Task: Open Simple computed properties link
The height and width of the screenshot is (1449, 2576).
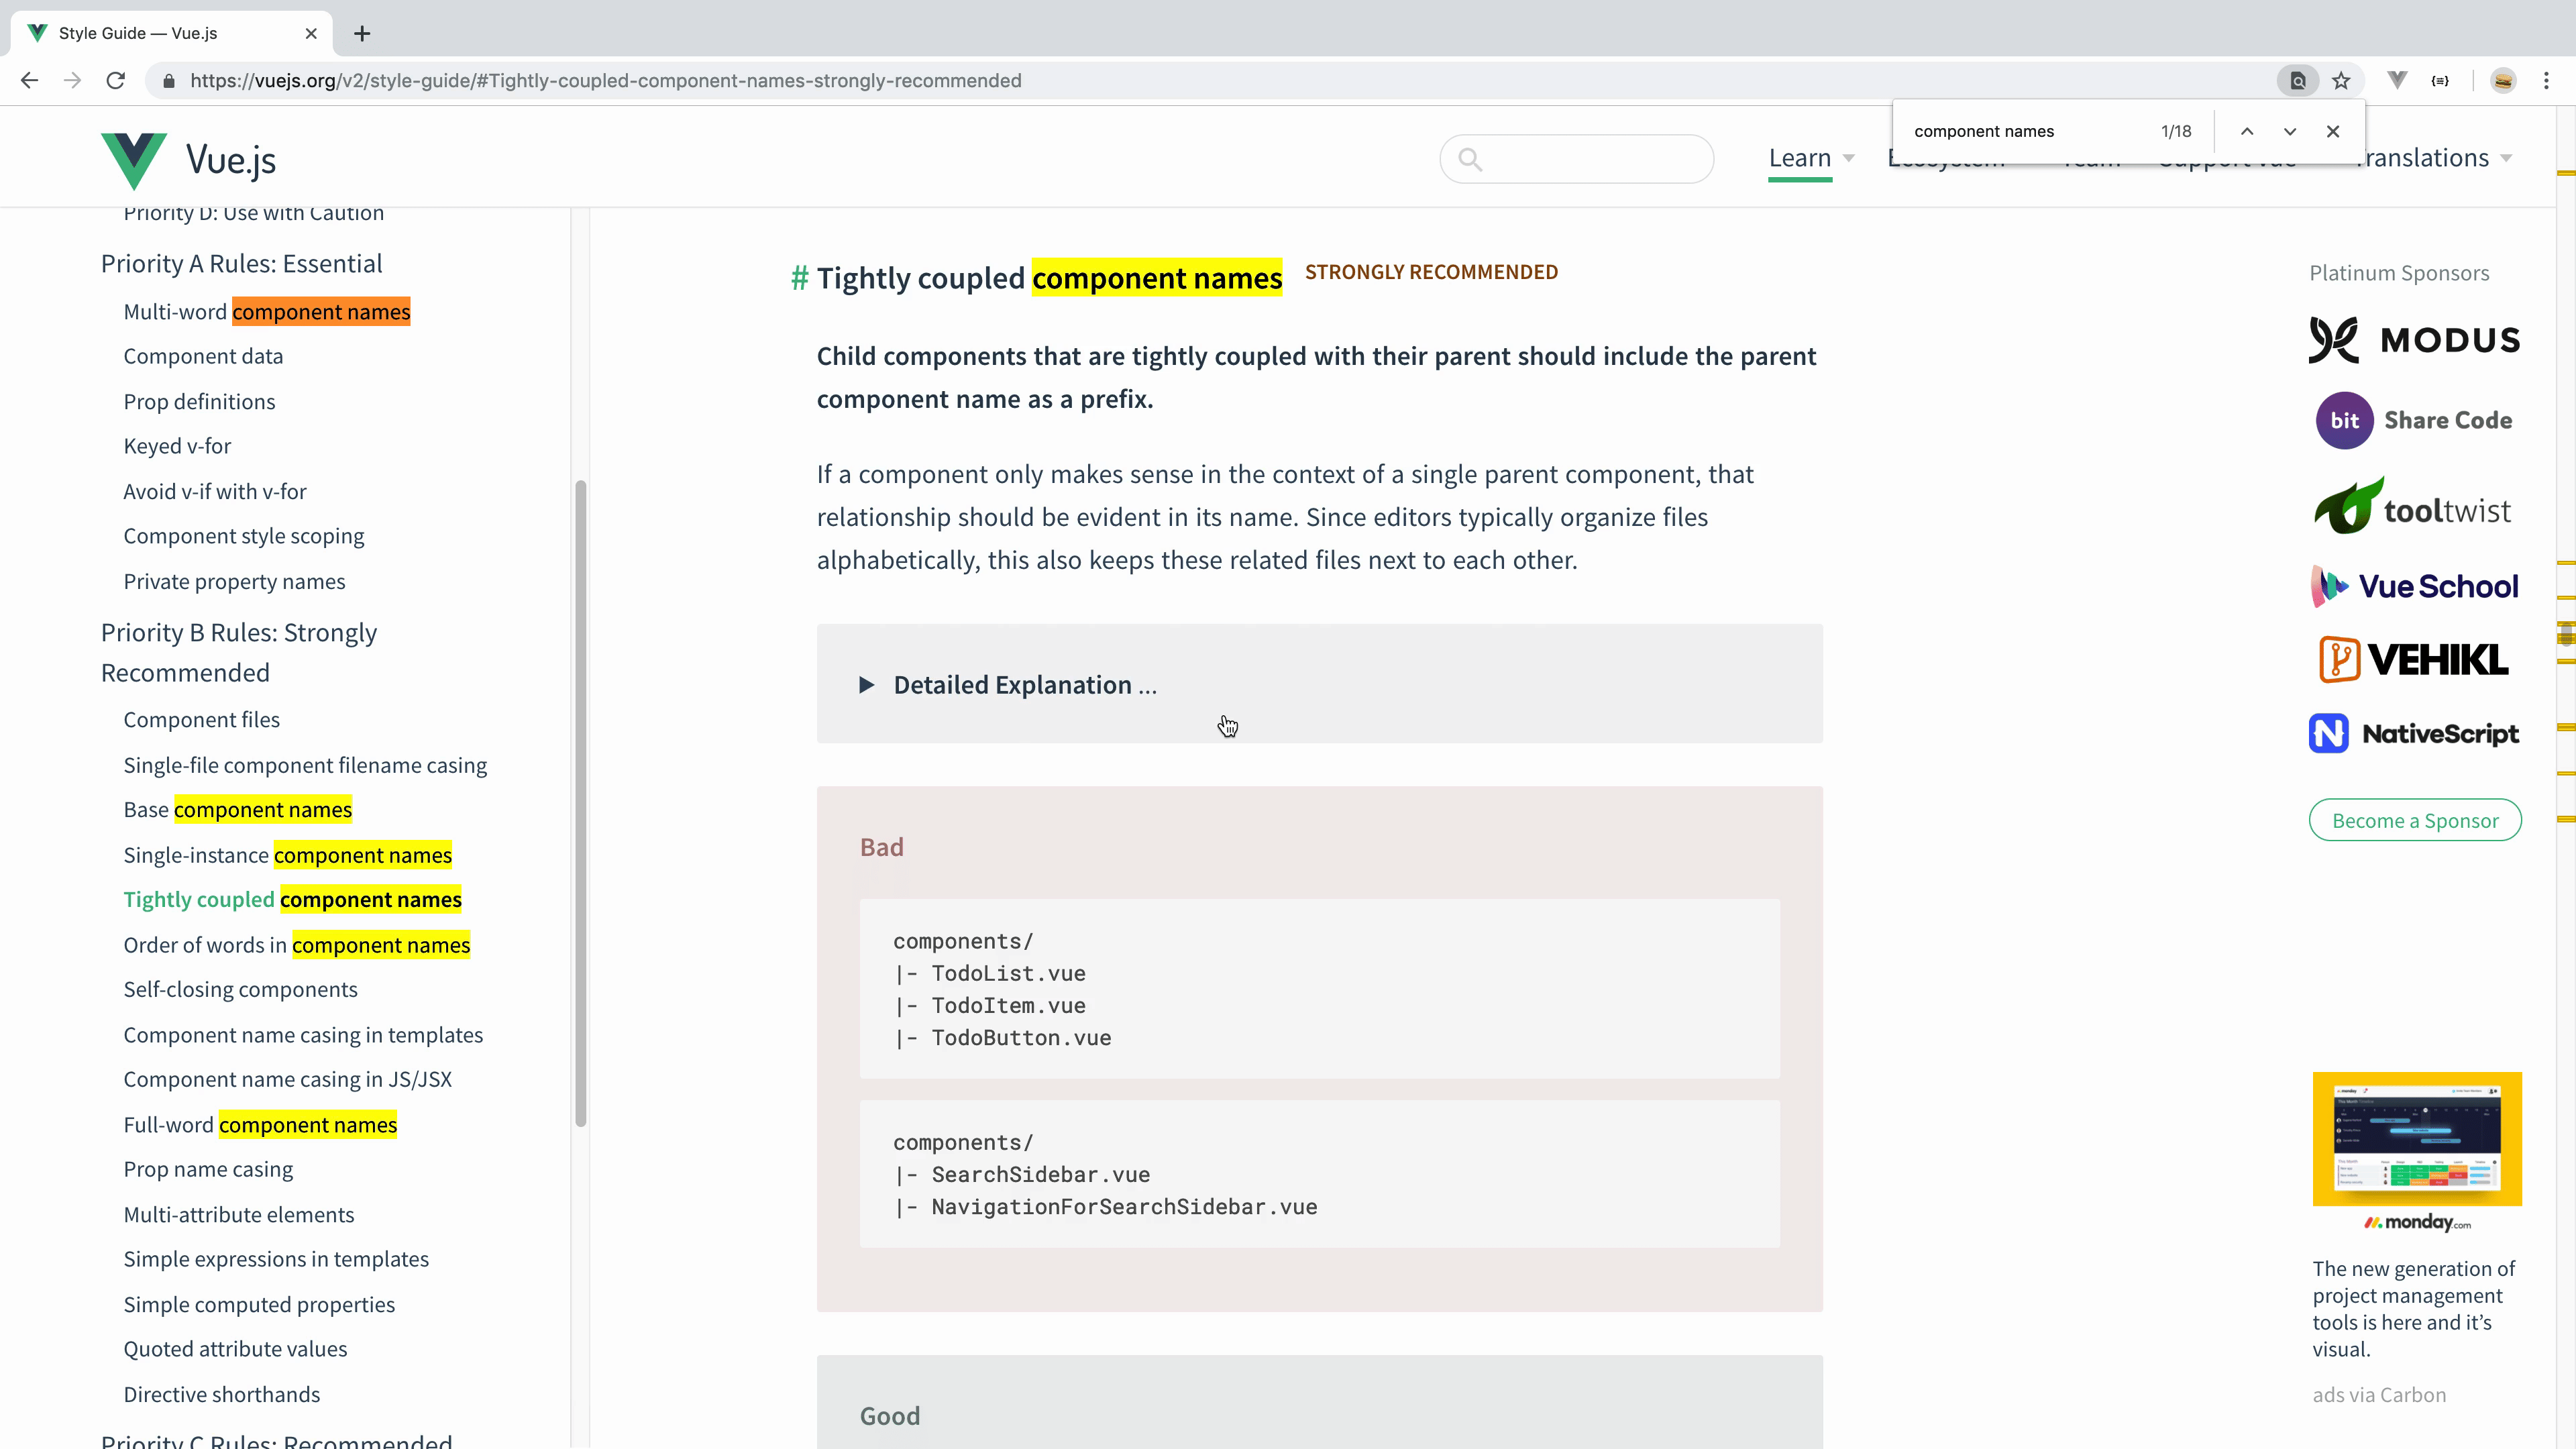Action: [x=259, y=1305]
